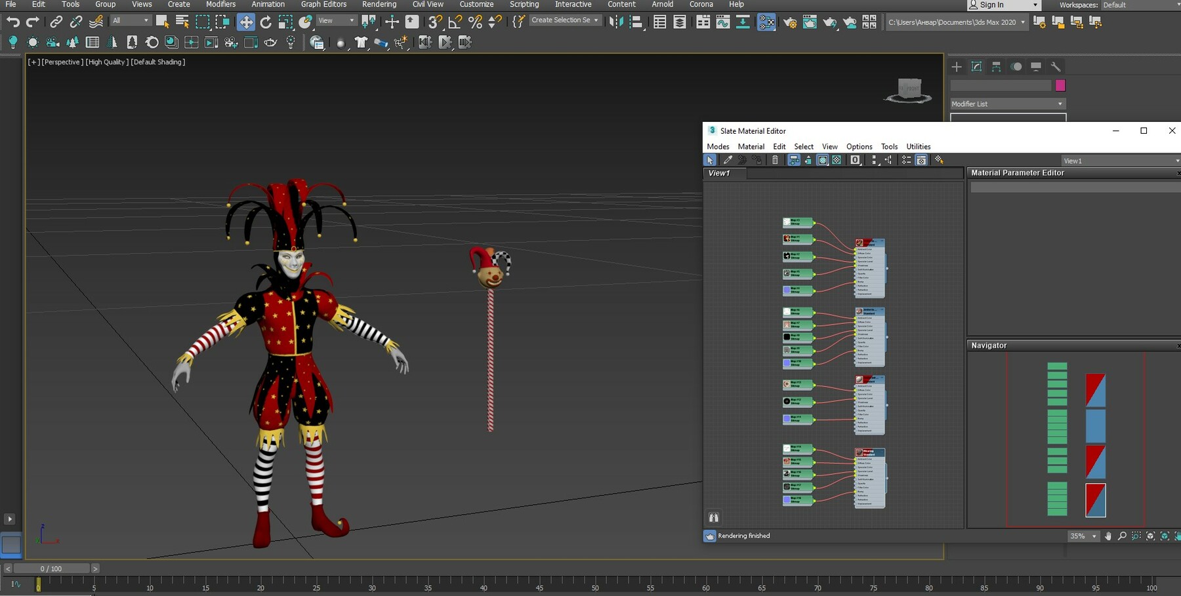The width and height of the screenshot is (1181, 596).
Task: Click the Undo arrow icon
Action: [x=12, y=22]
